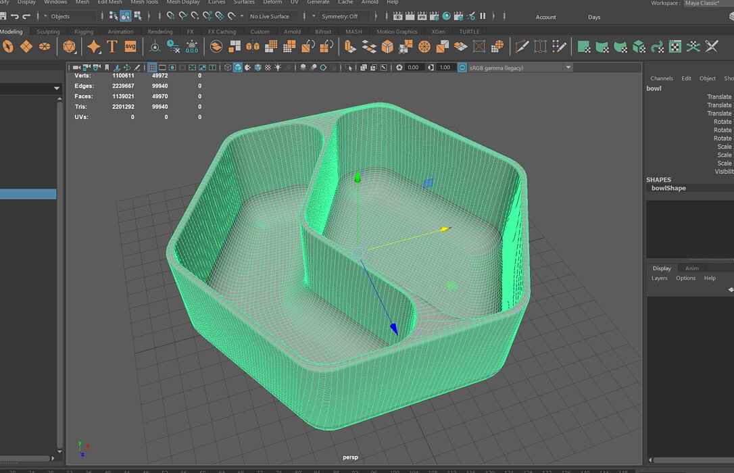
Task: Pause viewport updates with pause button
Action: [483, 16]
